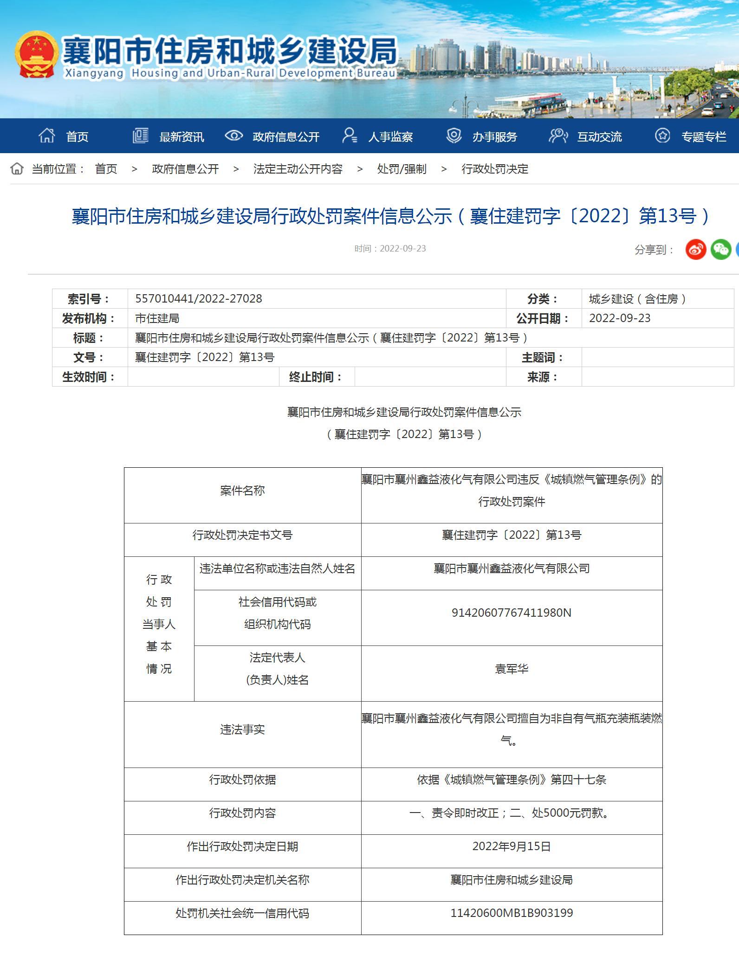Click the 公开日期 value 2022-09-23
The height and width of the screenshot is (968, 739).
[620, 318]
